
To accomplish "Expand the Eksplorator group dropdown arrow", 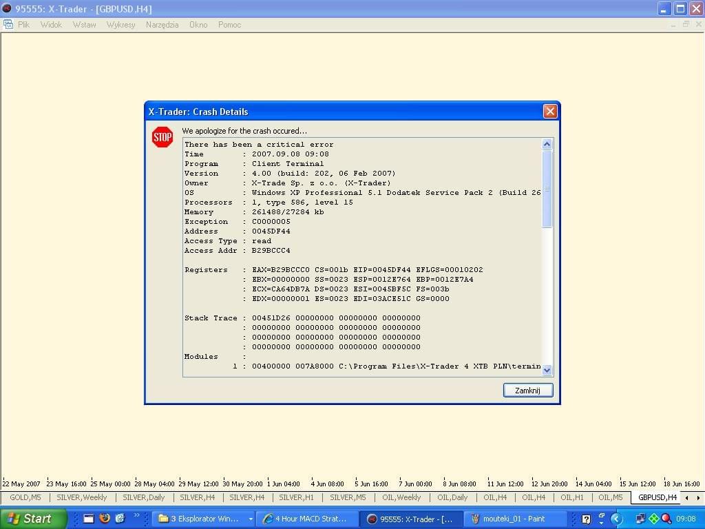I will coord(251,519).
